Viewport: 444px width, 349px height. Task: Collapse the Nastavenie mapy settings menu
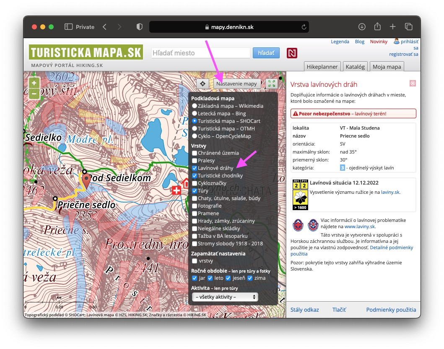click(236, 83)
